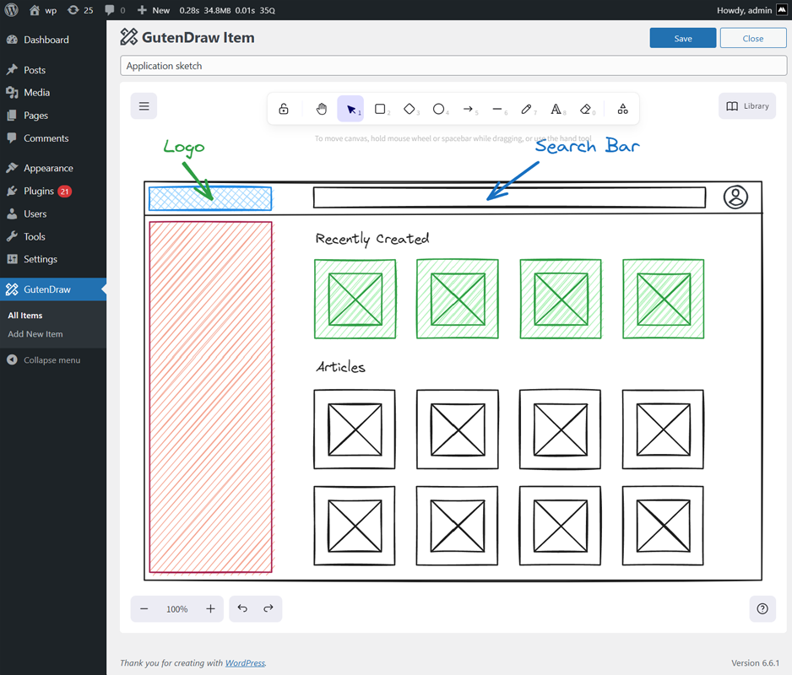The width and height of the screenshot is (792, 675).
Task: Click the shapes icon at the toolbar's right end
Action: point(622,109)
